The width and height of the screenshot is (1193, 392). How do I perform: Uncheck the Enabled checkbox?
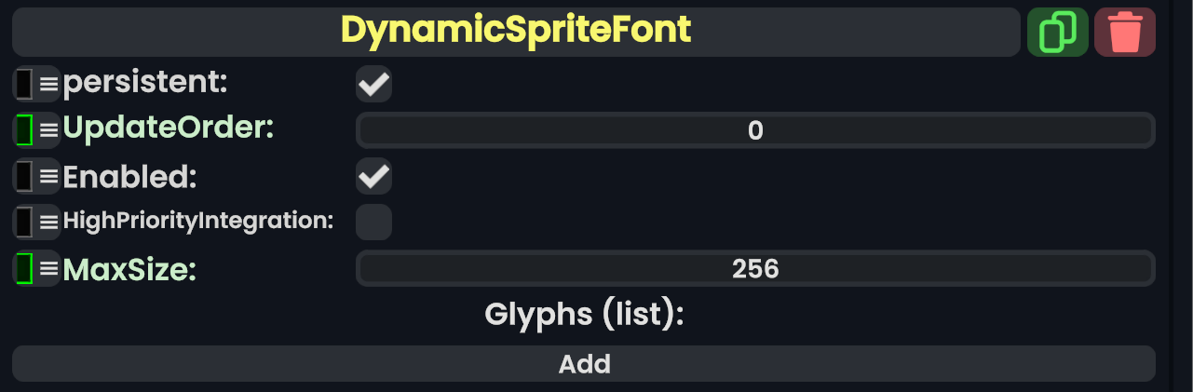pos(373,176)
